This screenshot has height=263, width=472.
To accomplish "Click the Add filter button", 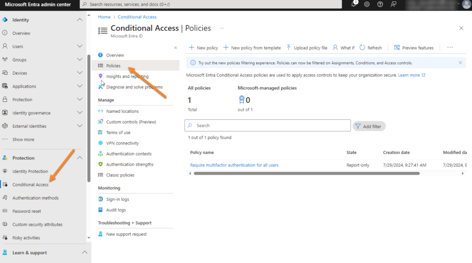I will click(369, 126).
